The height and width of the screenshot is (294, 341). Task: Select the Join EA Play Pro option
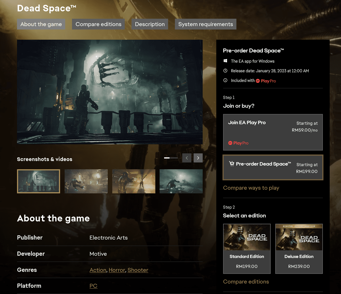coord(273,132)
